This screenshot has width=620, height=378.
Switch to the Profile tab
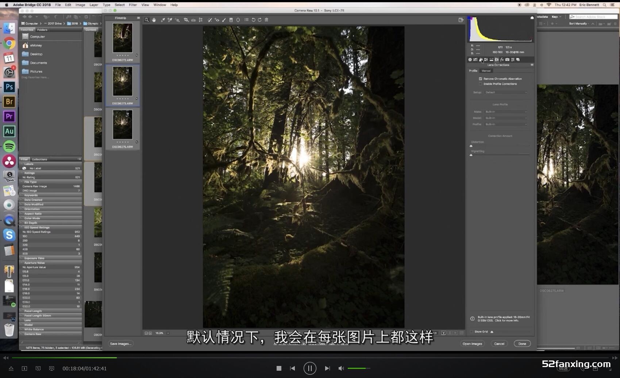[x=473, y=71]
